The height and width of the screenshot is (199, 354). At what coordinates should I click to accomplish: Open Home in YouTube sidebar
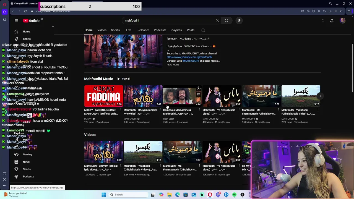point(27,32)
